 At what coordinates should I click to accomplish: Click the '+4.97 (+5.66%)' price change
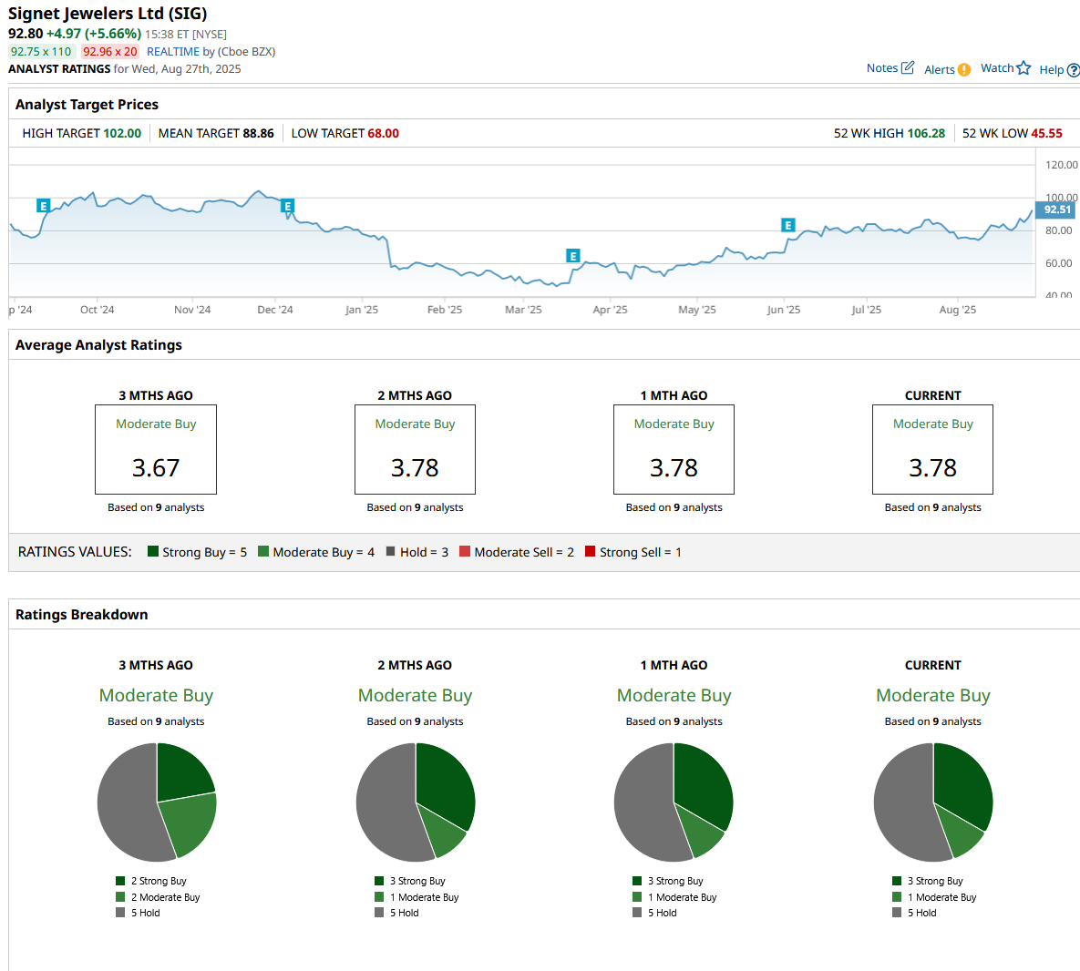pyautogui.click(x=94, y=34)
